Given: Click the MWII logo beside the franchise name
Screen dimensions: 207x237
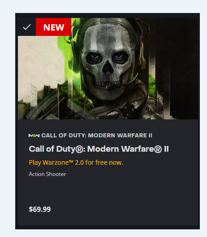Looking at the screenshot, I should pyautogui.click(x=34, y=136).
